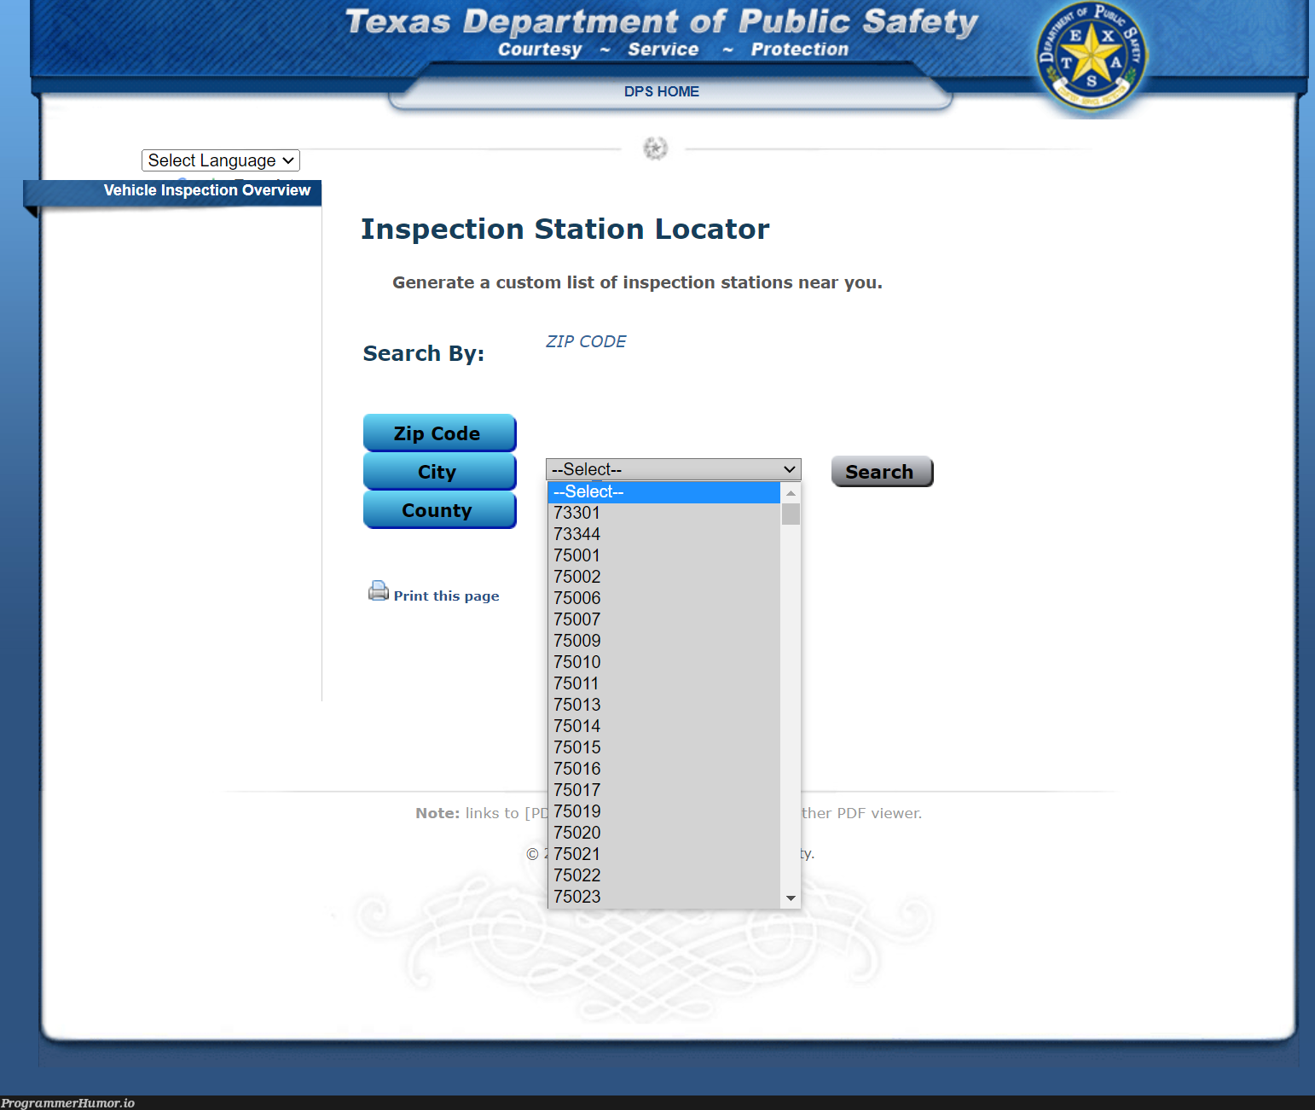Select zip code 75002

pos(663,577)
